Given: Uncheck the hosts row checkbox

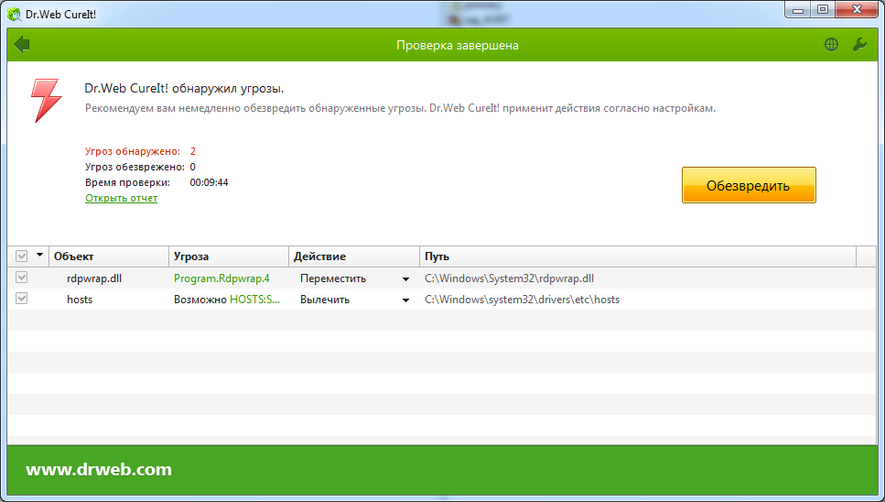Looking at the screenshot, I should point(21,298).
